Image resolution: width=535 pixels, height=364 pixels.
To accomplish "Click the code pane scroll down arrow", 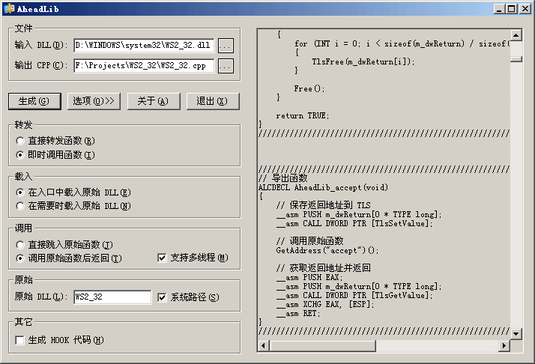I will coord(516,333).
